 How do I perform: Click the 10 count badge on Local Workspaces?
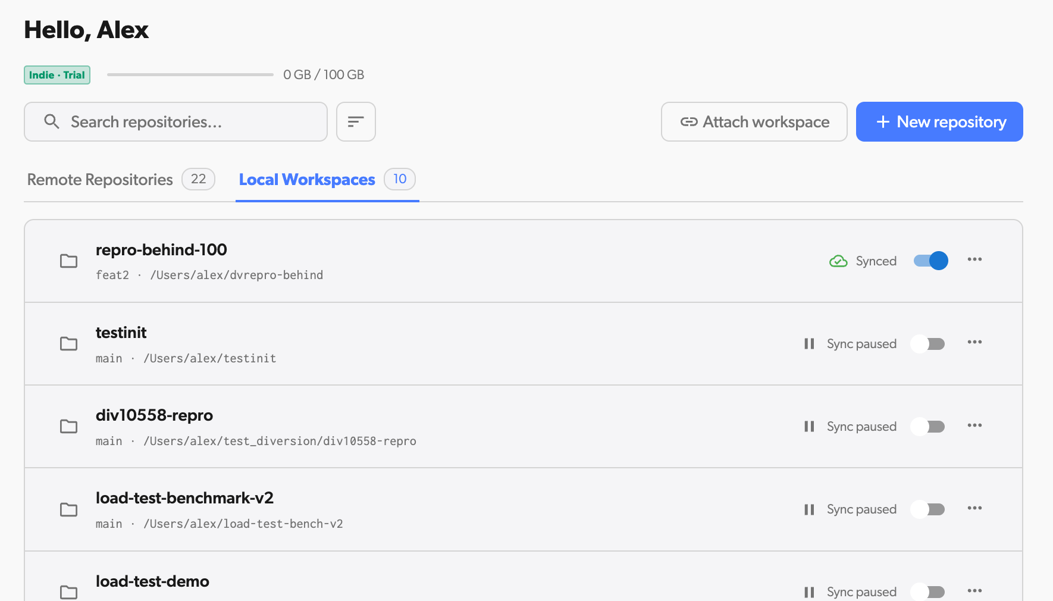point(400,179)
